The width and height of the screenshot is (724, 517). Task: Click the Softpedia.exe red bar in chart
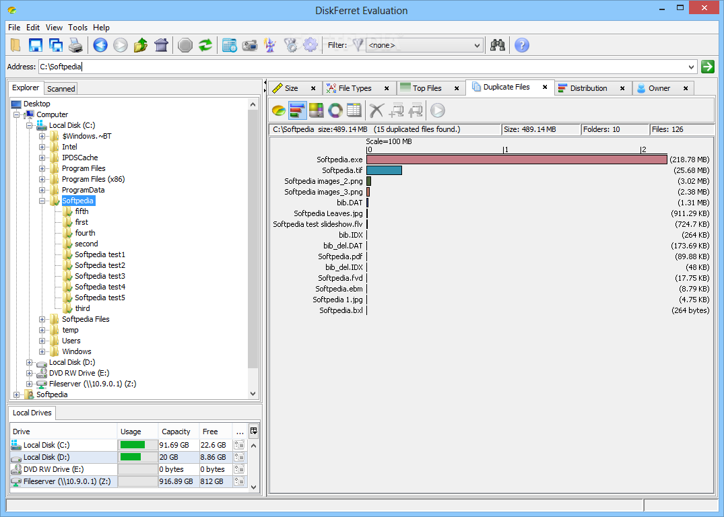tap(517, 160)
